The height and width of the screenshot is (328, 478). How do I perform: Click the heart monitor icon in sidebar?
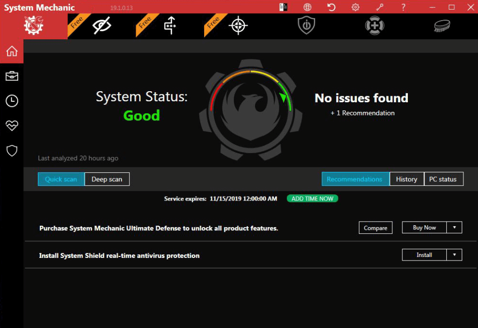pyautogui.click(x=12, y=125)
